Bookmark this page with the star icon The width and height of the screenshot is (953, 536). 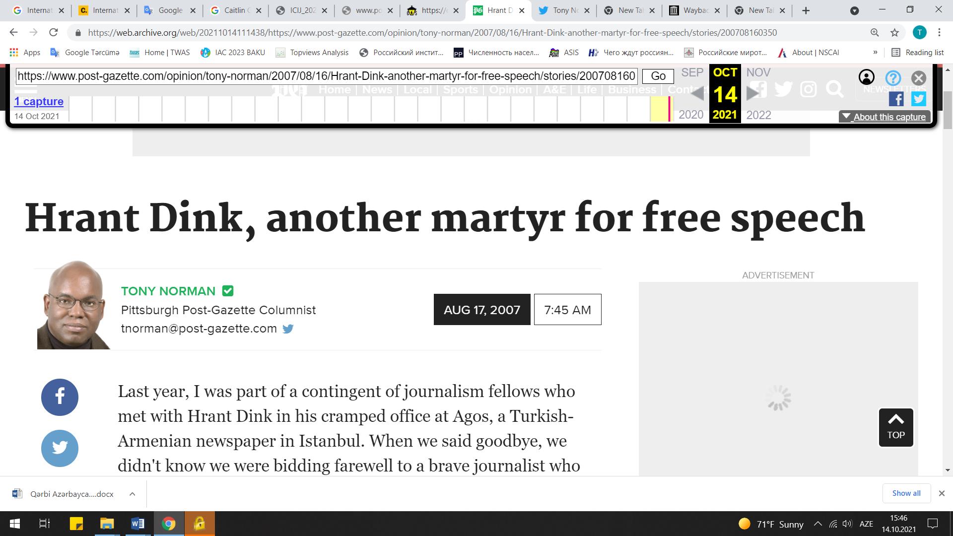(894, 33)
